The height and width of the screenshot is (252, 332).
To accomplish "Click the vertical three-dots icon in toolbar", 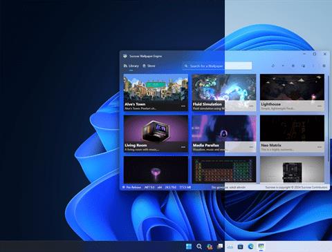I will point(313,66).
